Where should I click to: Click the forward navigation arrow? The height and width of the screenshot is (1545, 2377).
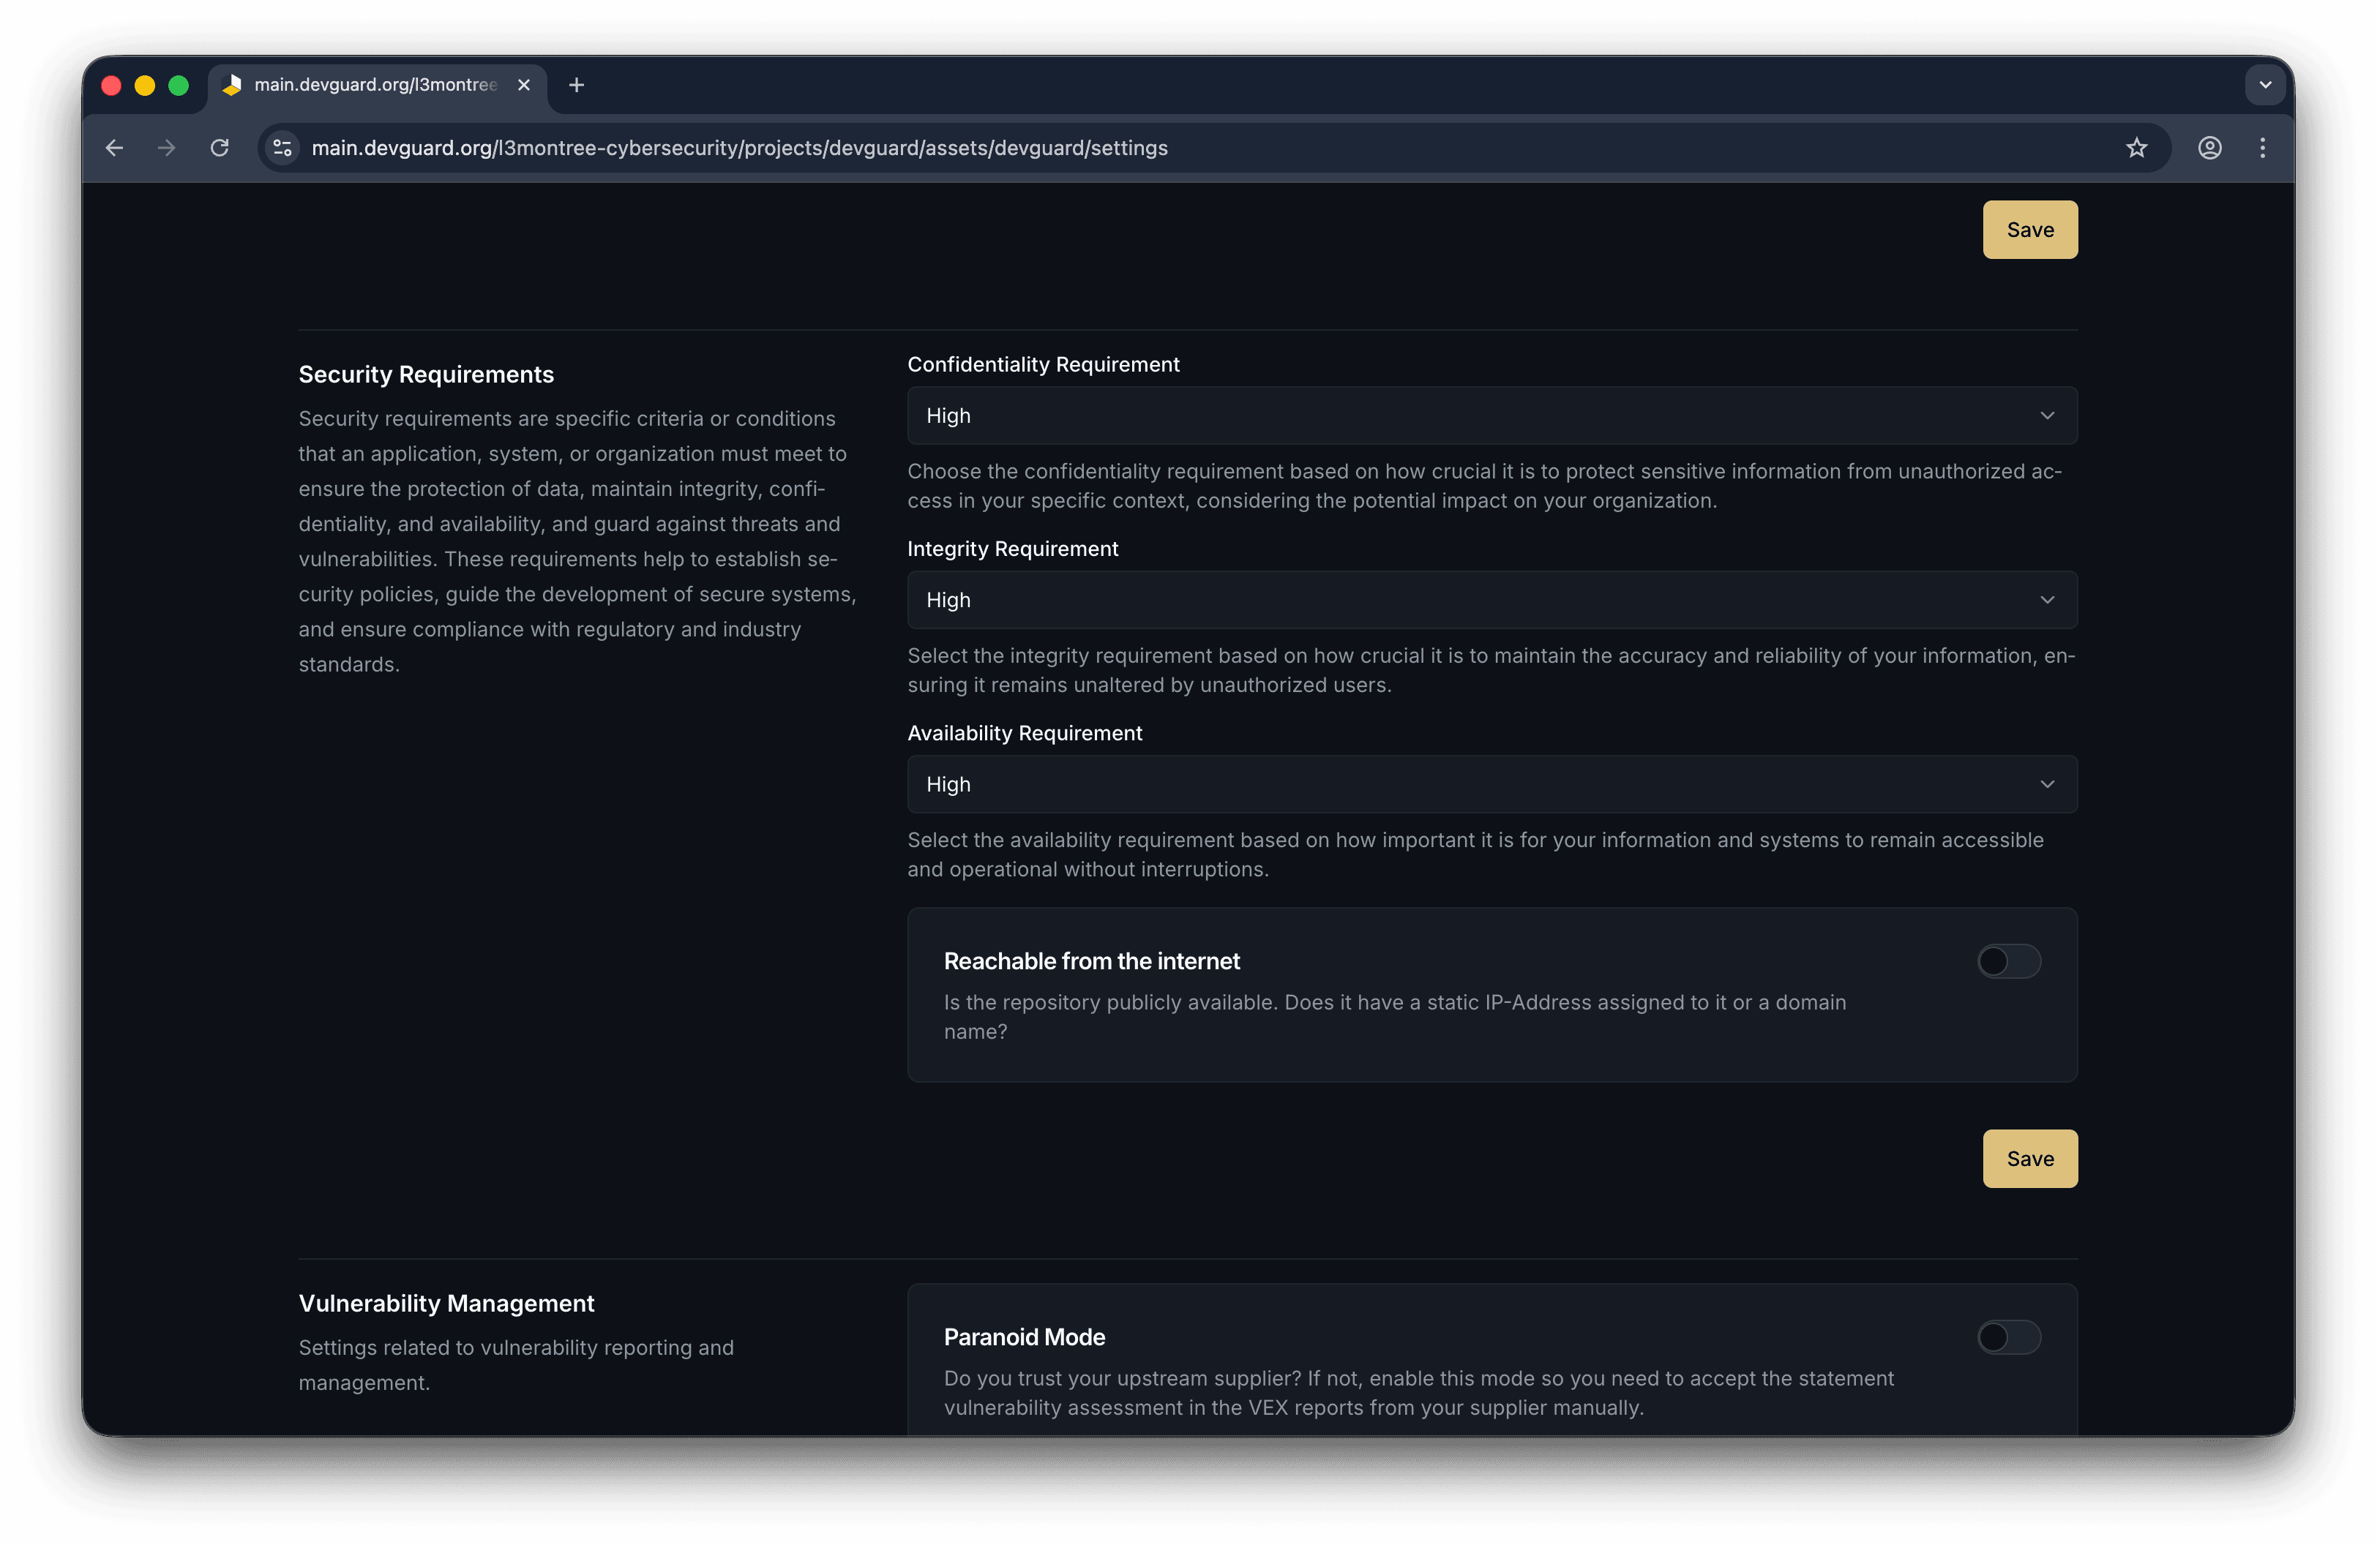[167, 148]
